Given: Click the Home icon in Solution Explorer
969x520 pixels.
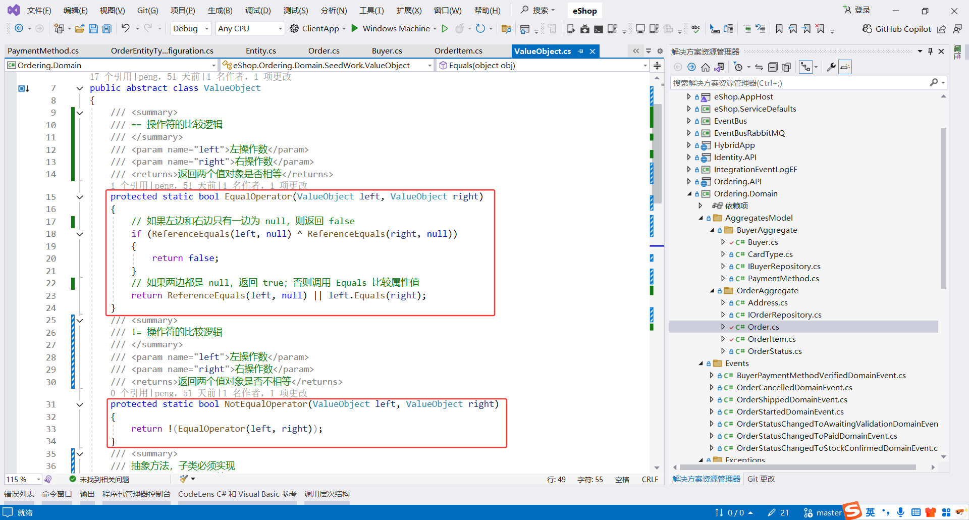Looking at the screenshot, I should click(706, 67).
